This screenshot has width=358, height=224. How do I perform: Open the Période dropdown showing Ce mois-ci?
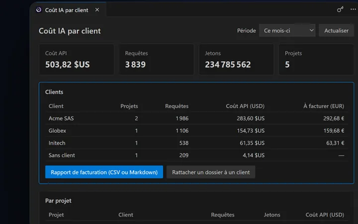click(287, 30)
